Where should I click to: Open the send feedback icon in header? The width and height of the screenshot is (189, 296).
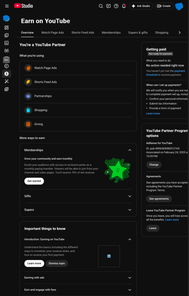109,6
